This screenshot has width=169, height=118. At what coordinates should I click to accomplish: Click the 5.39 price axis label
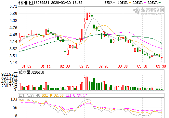pyautogui.click(x=13, y=14)
